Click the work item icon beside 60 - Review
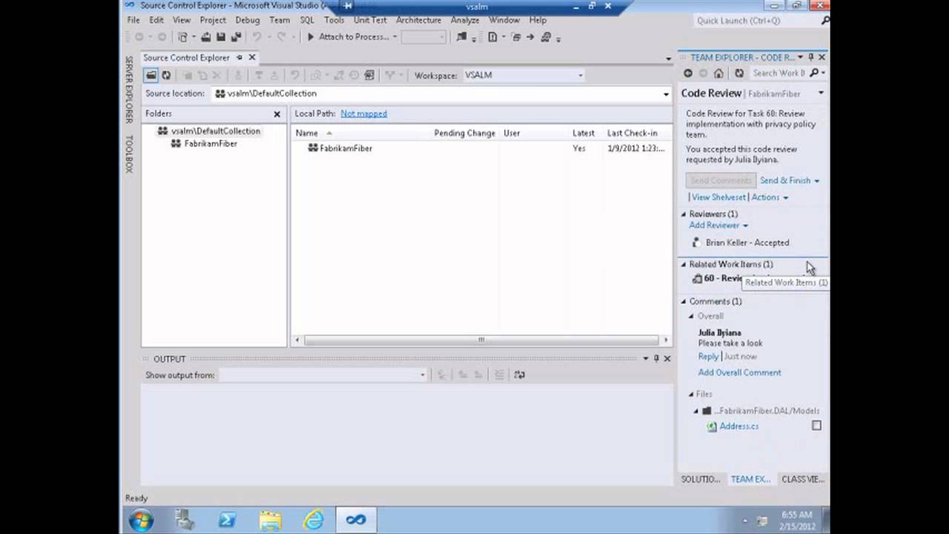The width and height of the screenshot is (949, 534). 697,278
